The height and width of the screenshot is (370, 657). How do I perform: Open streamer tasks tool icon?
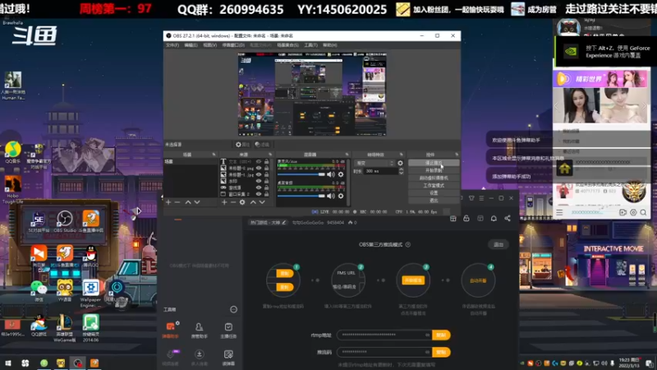pos(228,330)
